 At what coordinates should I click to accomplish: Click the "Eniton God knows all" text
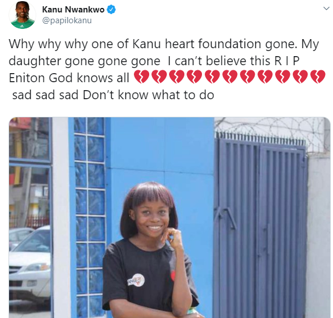point(69,78)
